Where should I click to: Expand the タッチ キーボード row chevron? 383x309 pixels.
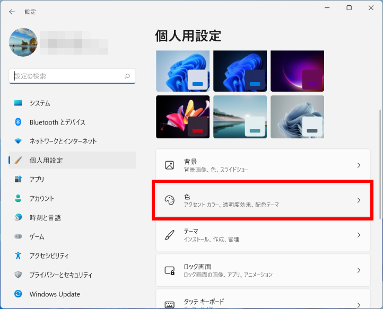coord(359,305)
